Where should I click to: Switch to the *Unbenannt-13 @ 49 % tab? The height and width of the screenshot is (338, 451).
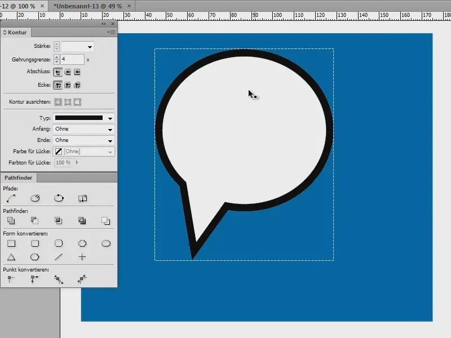pyautogui.click(x=88, y=6)
